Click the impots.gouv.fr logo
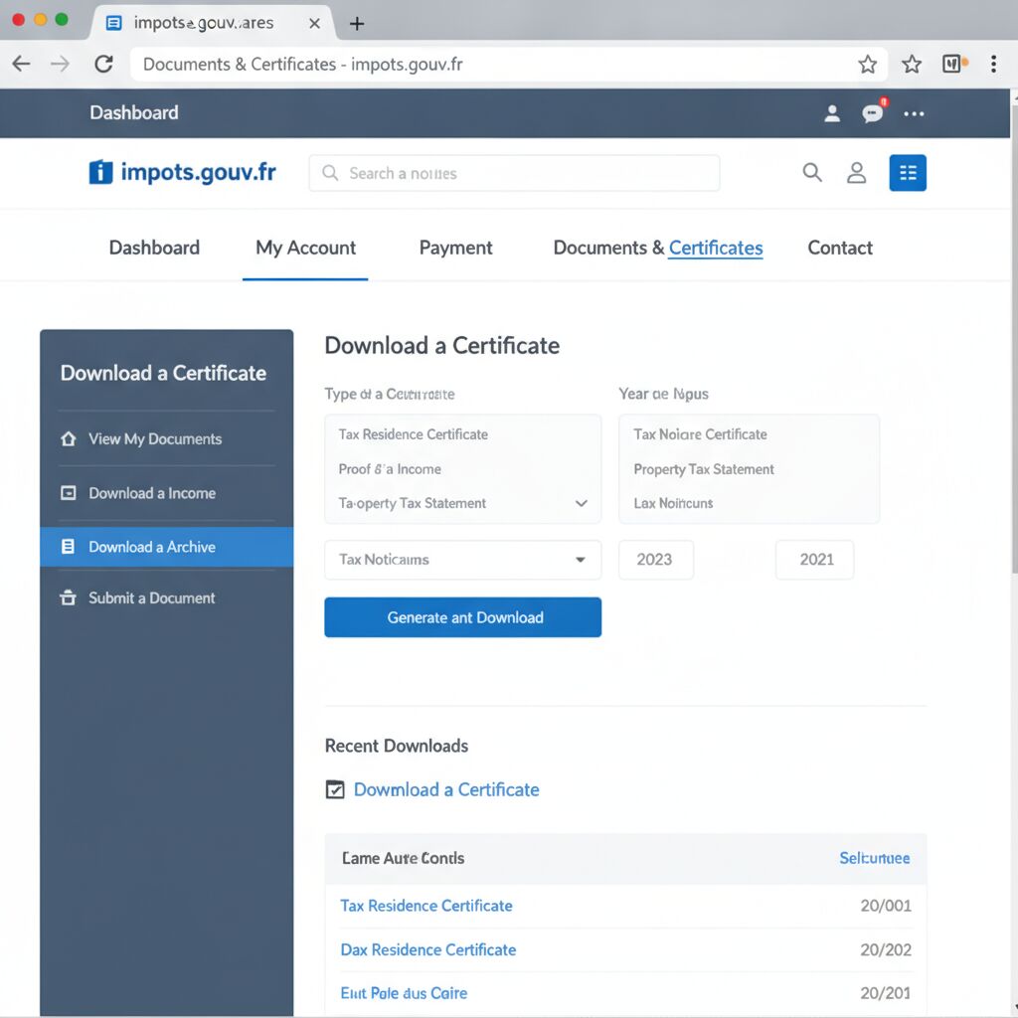1018x1018 pixels. coord(183,173)
